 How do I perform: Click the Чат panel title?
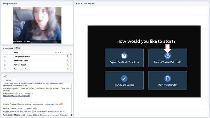(x=5, y=76)
